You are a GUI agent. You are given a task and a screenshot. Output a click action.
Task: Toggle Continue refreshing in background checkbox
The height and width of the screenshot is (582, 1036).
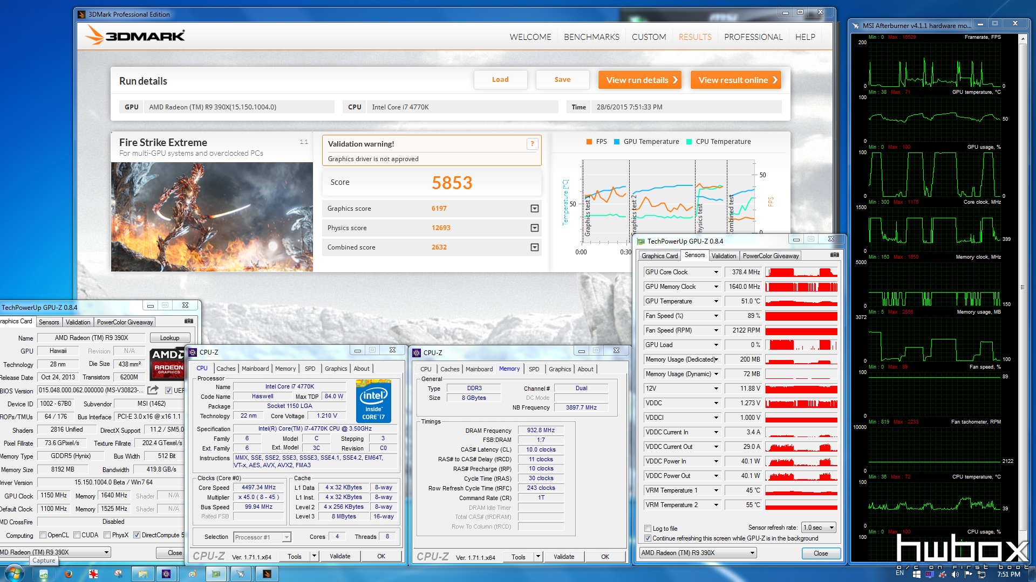pyautogui.click(x=647, y=538)
